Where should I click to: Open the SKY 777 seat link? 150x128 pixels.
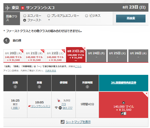[67, 108]
